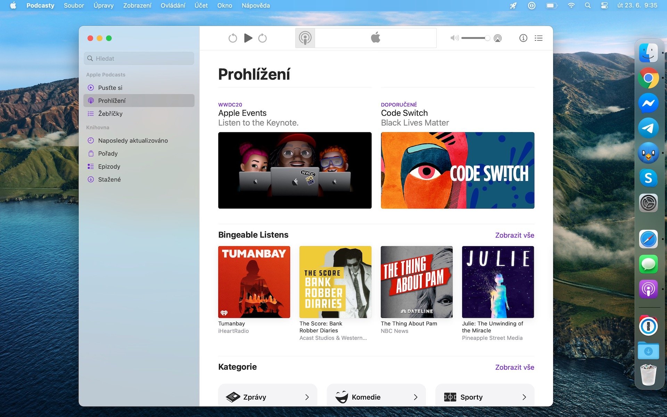Open the Trash in the dock
The width and height of the screenshot is (667, 417).
pyautogui.click(x=648, y=375)
